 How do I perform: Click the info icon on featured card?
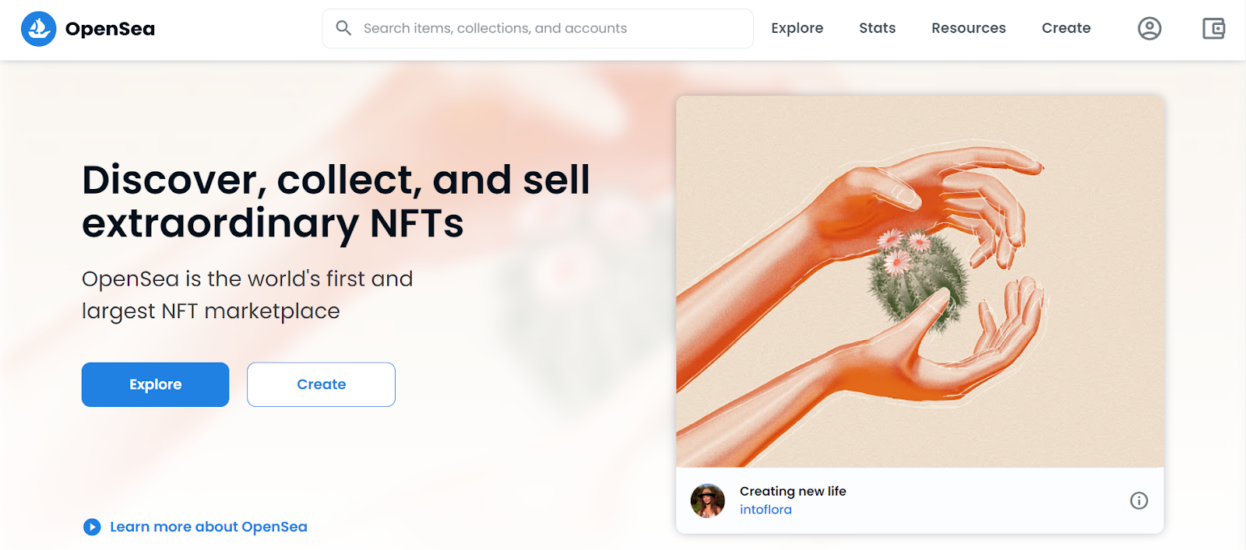click(x=1139, y=501)
